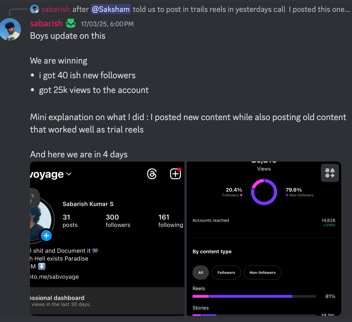Click the create new post plus icon

(x=175, y=174)
